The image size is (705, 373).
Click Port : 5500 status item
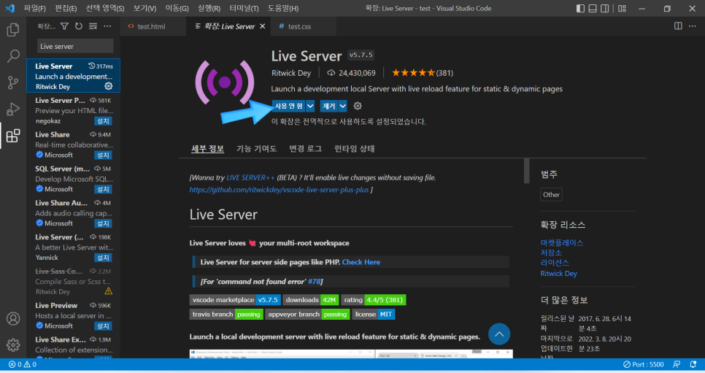[644, 364]
